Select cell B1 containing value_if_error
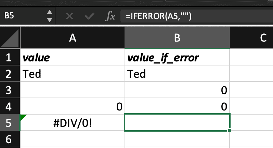 pos(177,57)
